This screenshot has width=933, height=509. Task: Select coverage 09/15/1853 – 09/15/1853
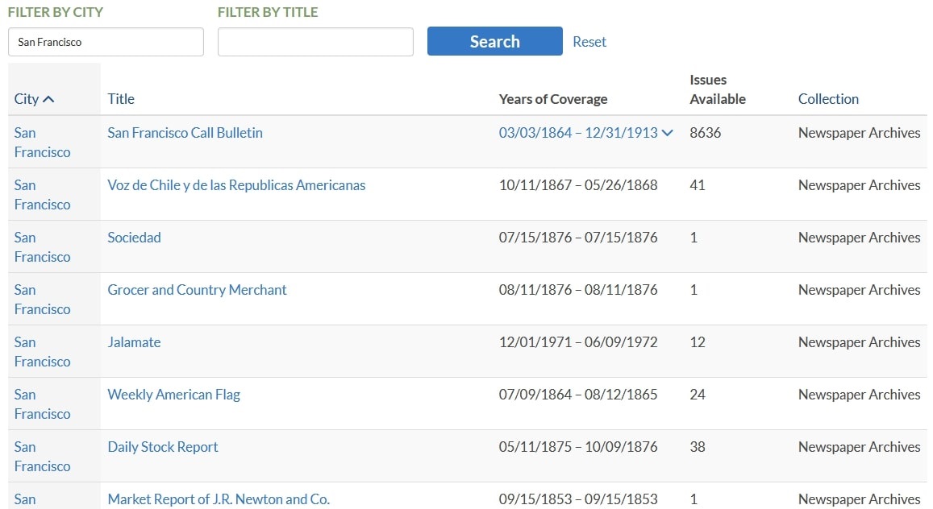tap(578, 499)
